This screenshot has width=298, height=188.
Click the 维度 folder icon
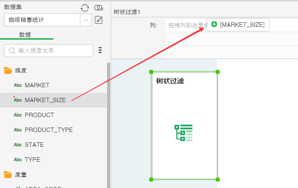(8, 70)
